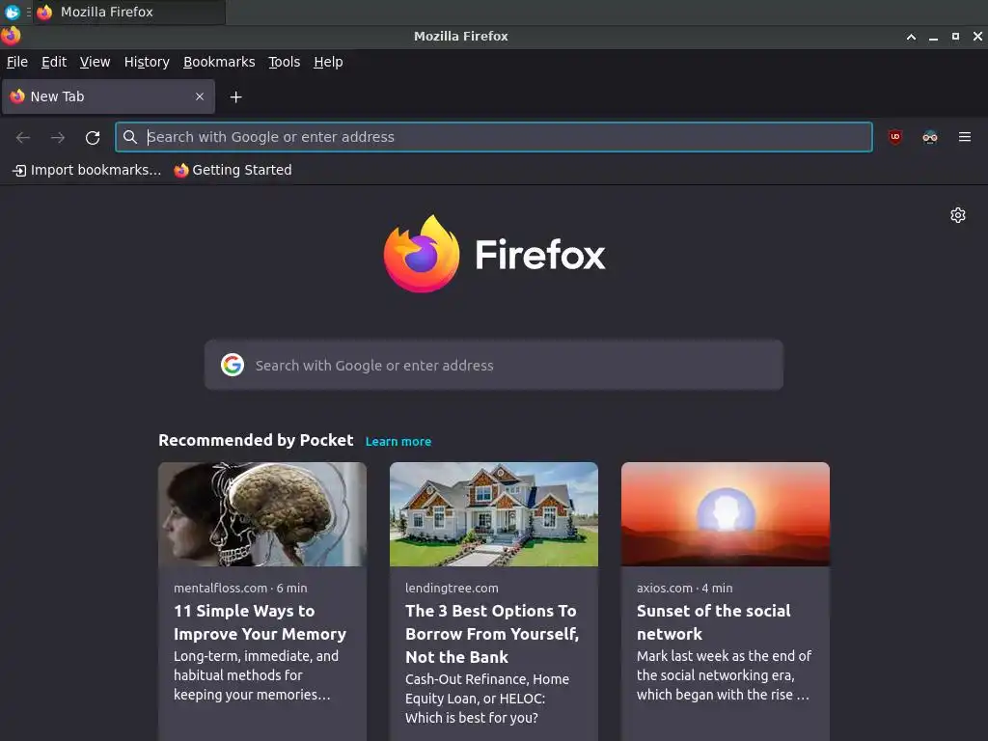Close the New Tab tab
988x741 pixels.
[199, 96]
